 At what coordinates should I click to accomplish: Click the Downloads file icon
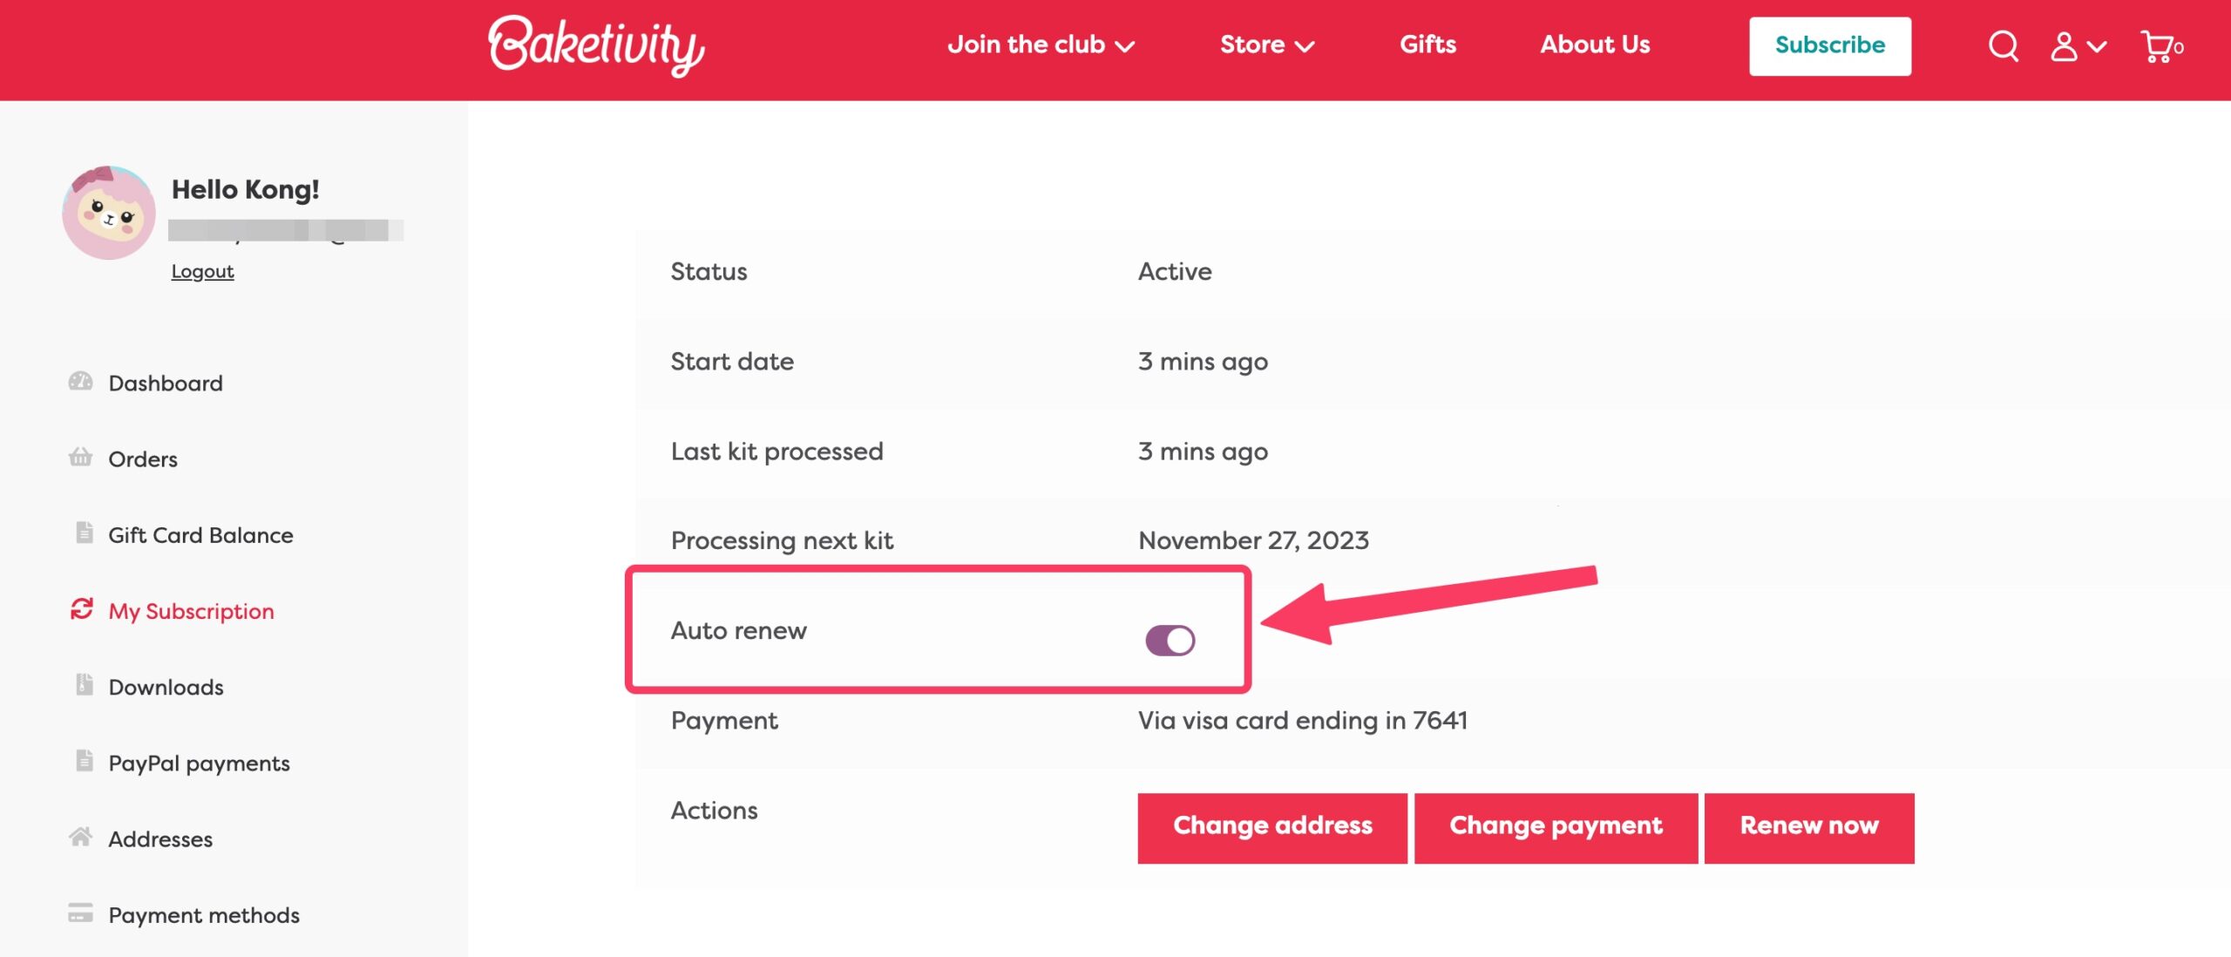pyautogui.click(x=84, y=685)
